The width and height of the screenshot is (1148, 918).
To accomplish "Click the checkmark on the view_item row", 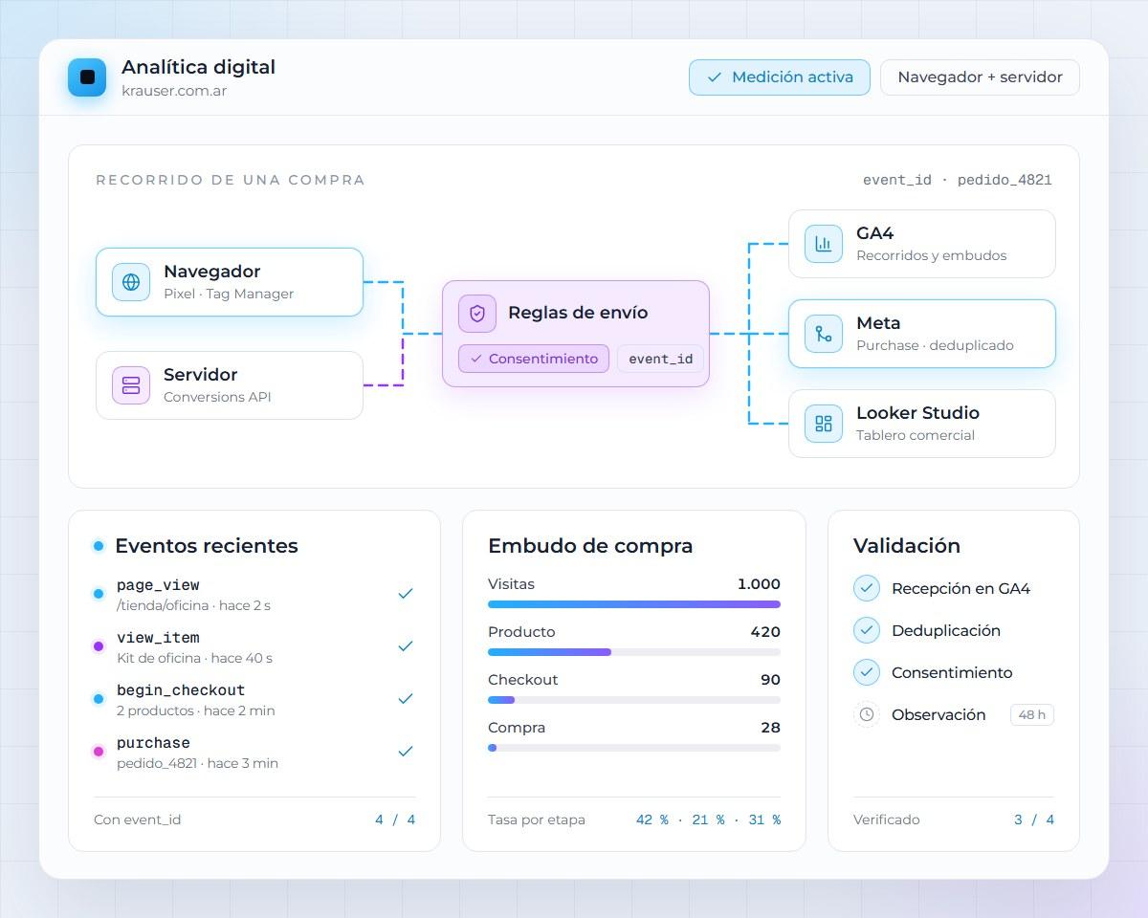I will click(406, 646).
